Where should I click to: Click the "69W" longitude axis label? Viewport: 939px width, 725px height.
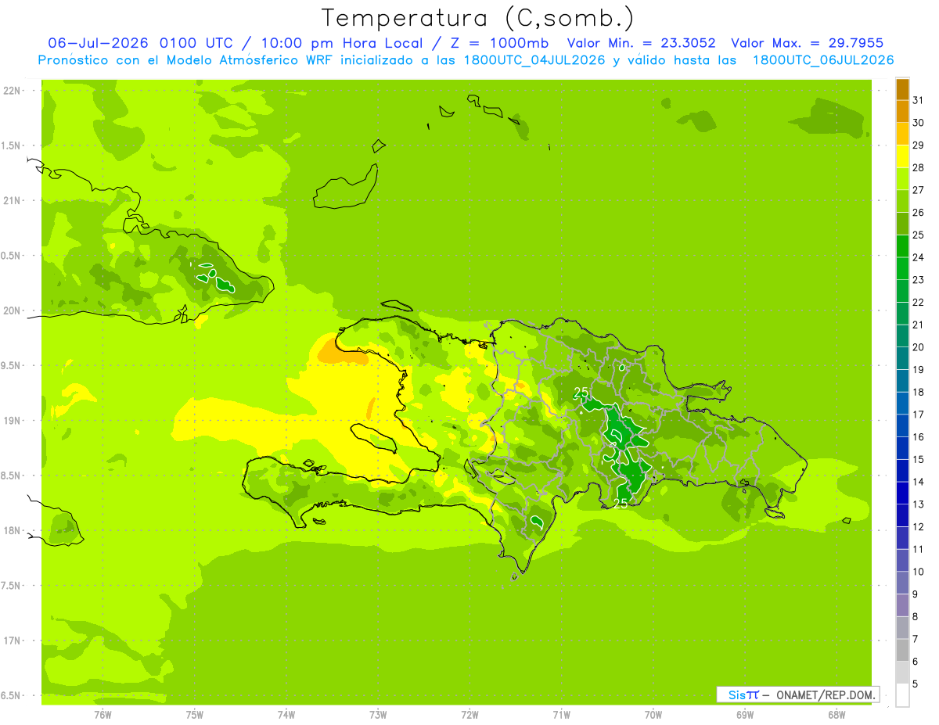[x=745, y=715]
